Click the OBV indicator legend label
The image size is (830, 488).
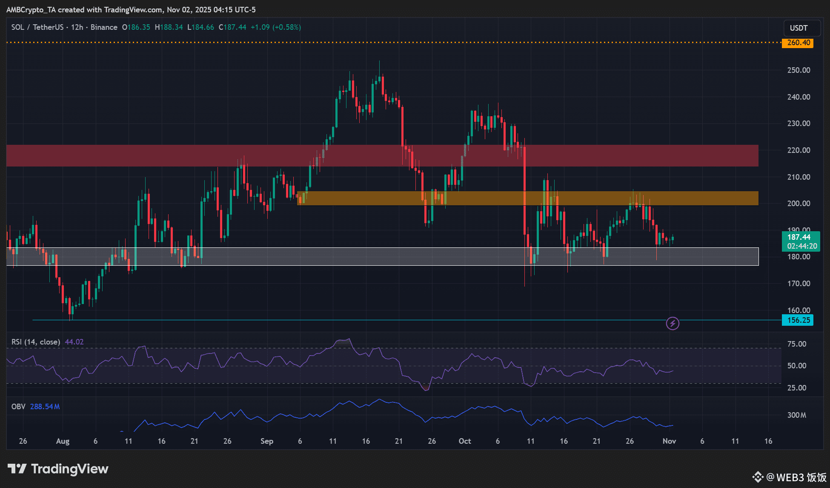point(18,407)
